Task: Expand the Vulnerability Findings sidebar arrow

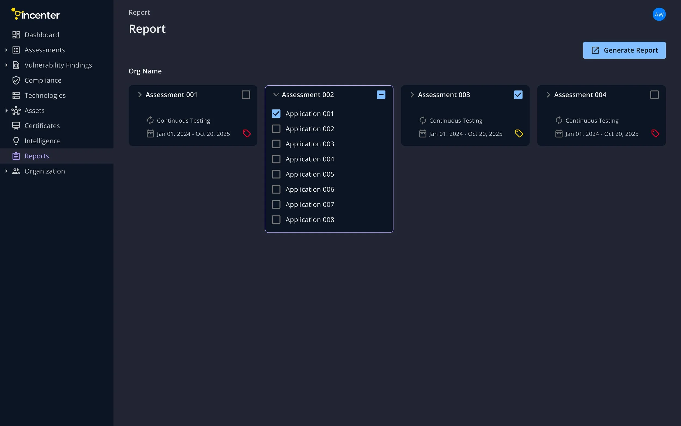Action: click(7, 65)
